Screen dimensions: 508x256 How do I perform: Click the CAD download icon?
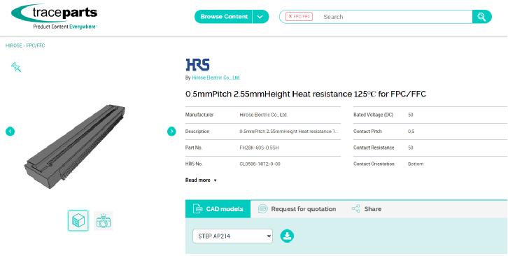287,236
